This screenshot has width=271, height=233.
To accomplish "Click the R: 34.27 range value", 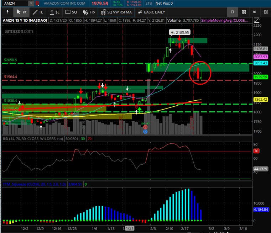I will (139, 20).
